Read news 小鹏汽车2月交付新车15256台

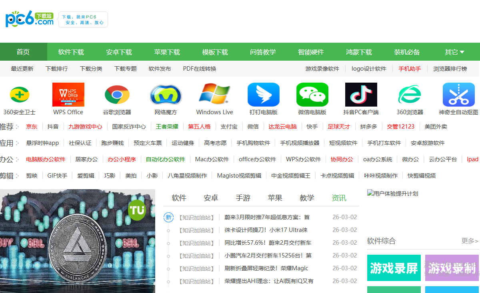[x=268, y=255]
